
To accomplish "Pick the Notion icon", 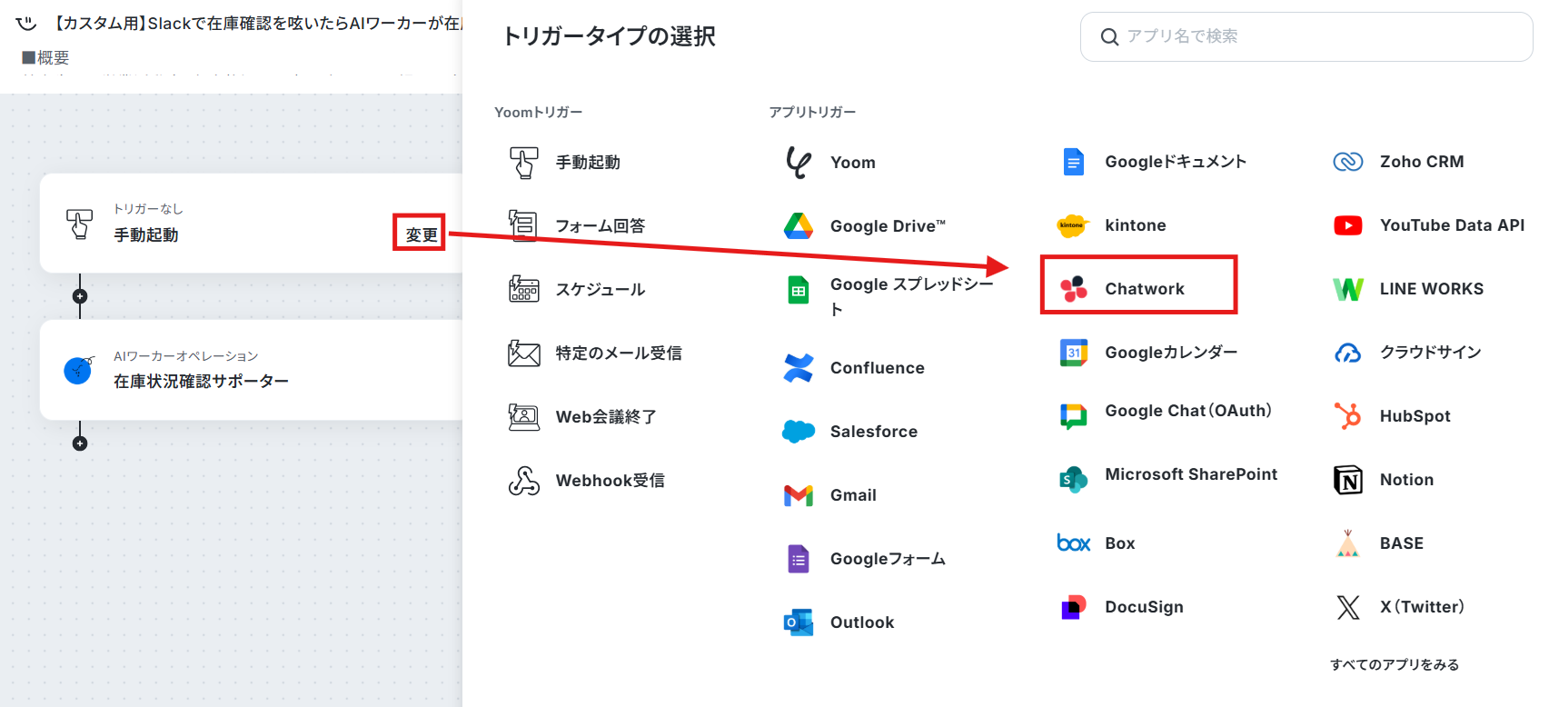I will 1348,480.
